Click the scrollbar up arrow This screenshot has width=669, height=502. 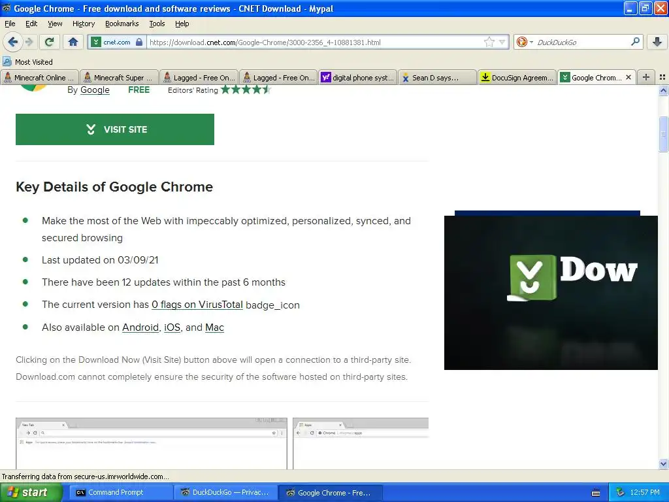663,90
